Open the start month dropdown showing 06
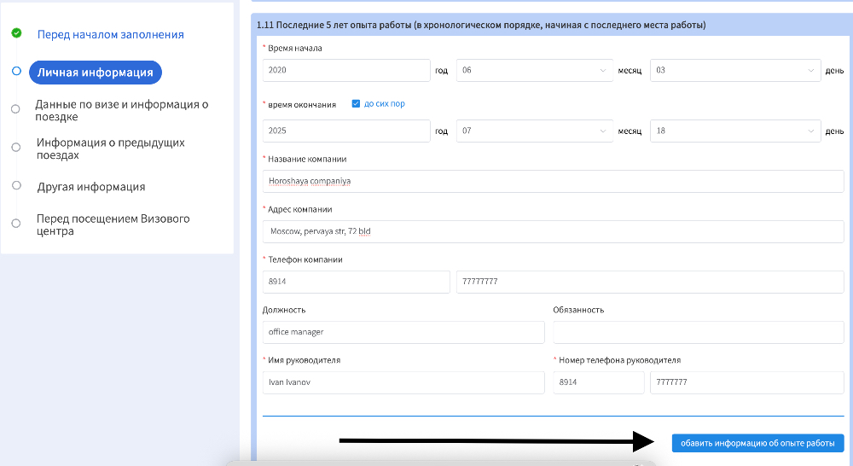Screen dimensions: 853x466 pos(535,71)
